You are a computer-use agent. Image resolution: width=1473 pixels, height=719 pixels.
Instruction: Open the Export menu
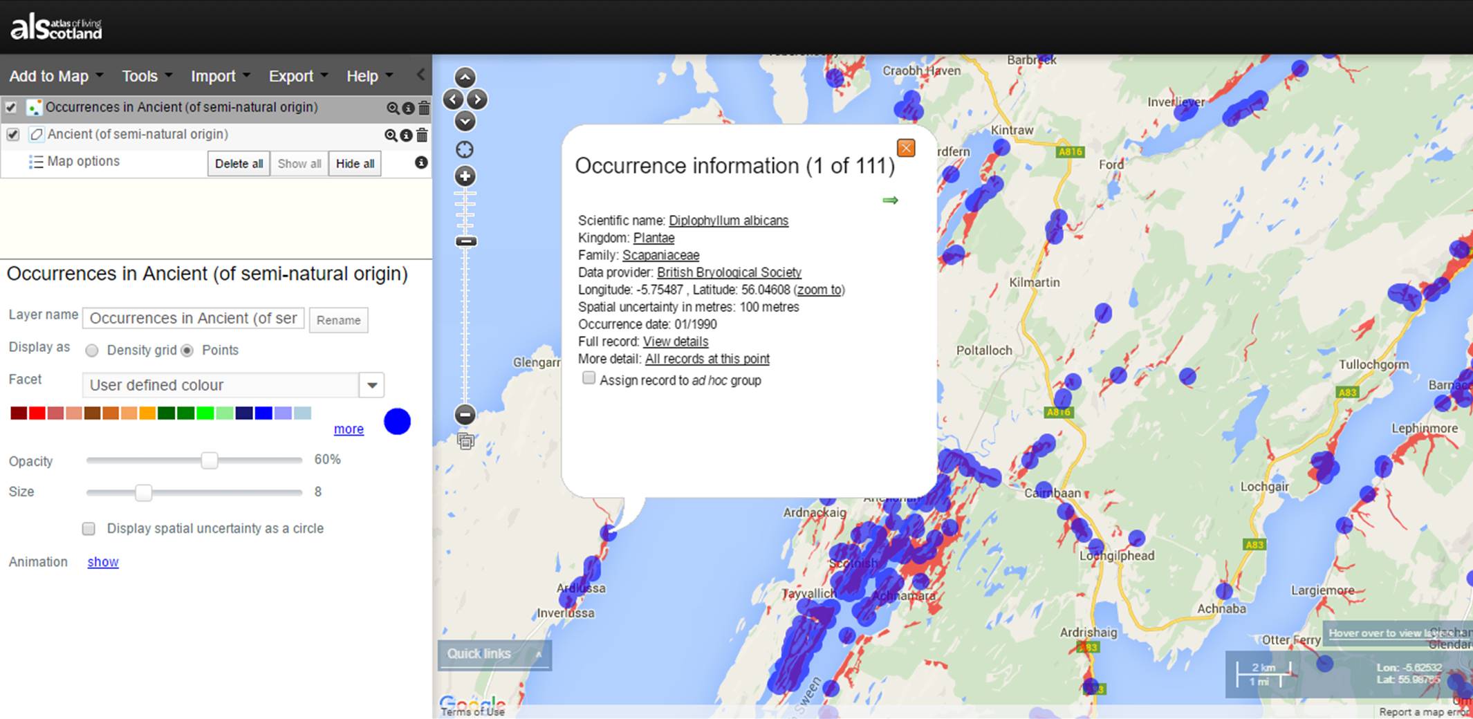pyautogui.click(x=291, y=76)
